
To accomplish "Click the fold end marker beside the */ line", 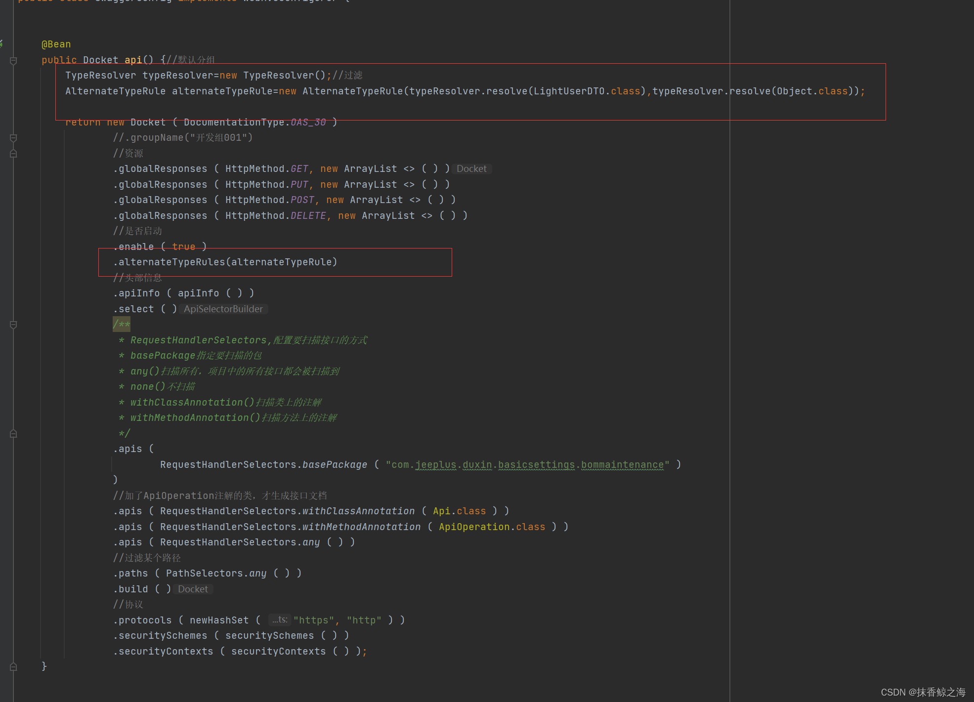I will pyautogui.click(x=13, y=434).
